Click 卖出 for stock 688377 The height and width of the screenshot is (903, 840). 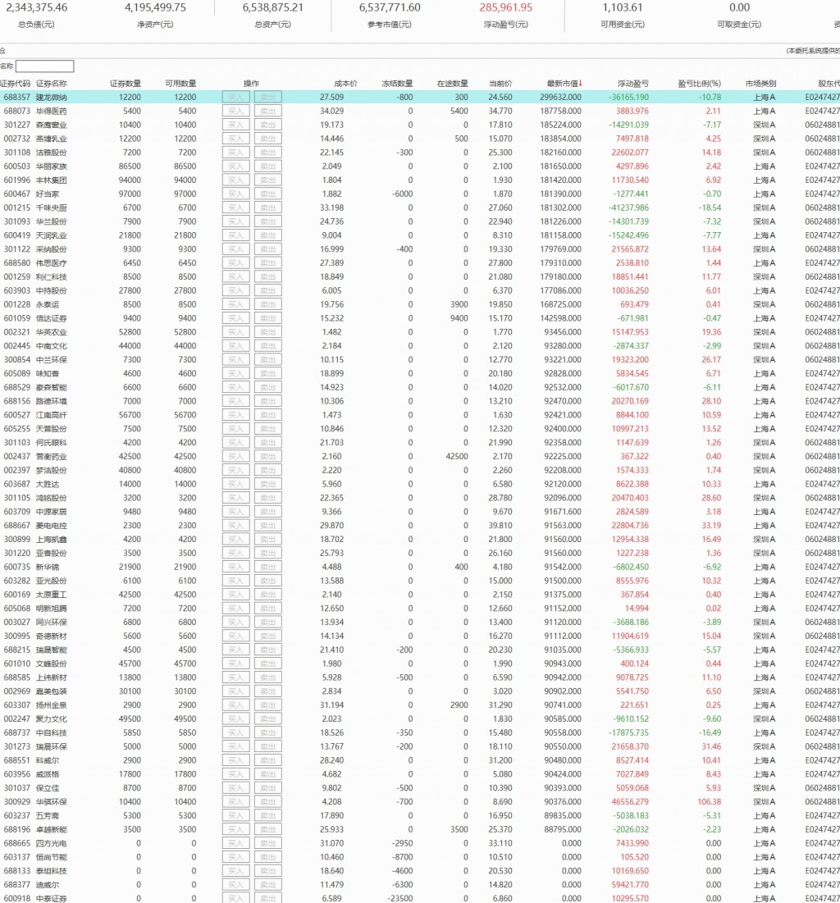(268, 885)
